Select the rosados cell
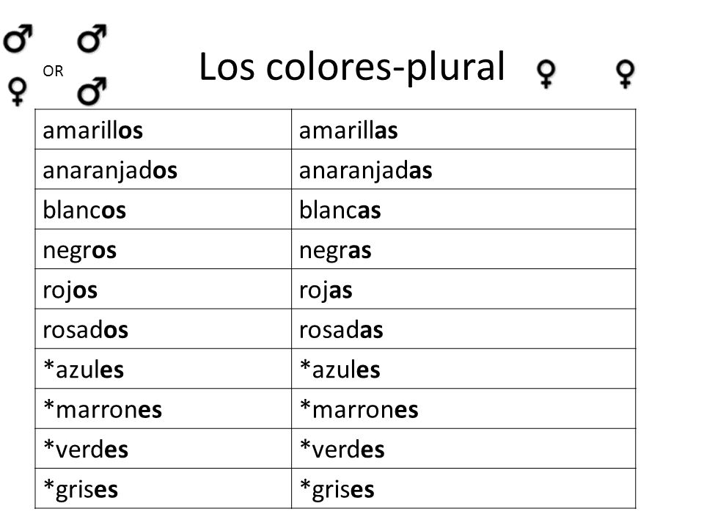 (x=164, y=329)
